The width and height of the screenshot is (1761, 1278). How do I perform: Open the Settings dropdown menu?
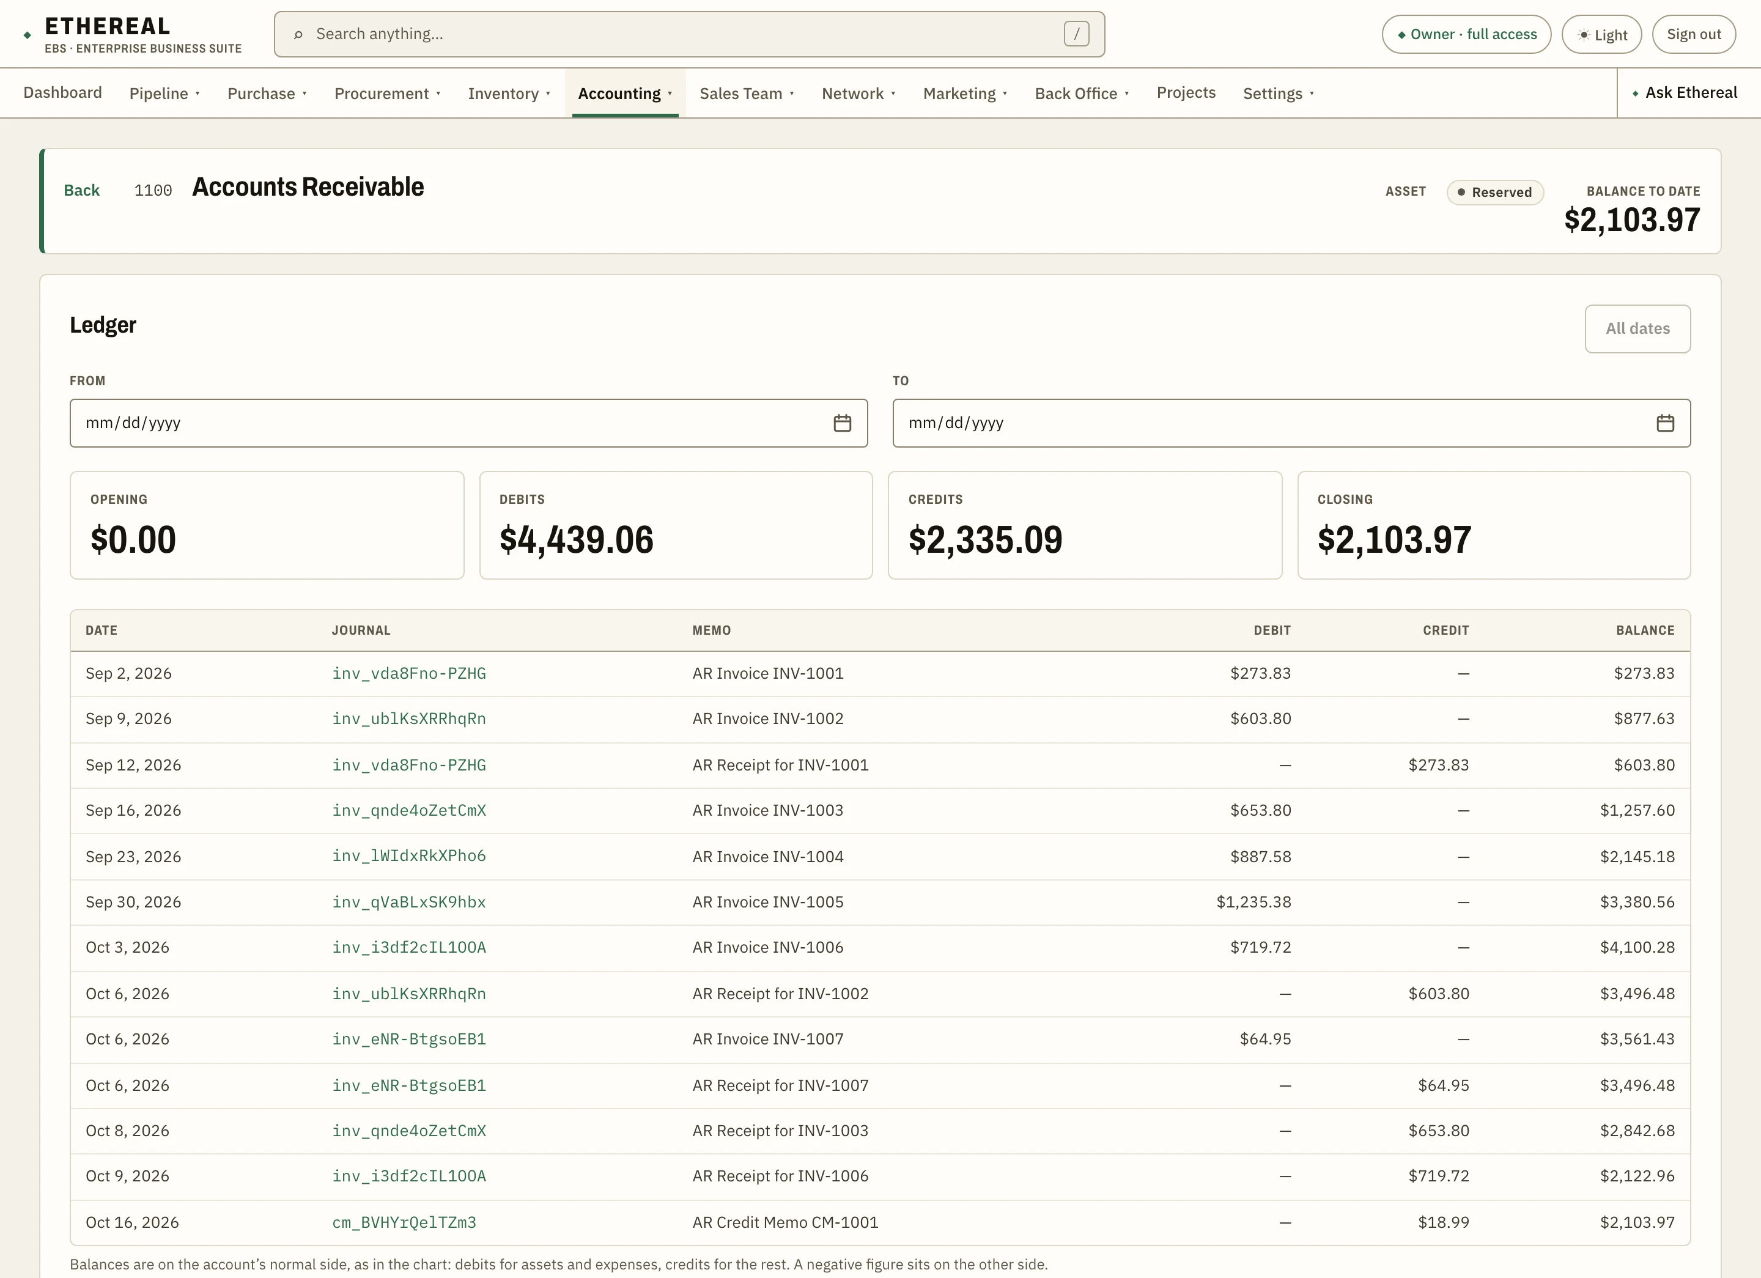[1278, 93]
